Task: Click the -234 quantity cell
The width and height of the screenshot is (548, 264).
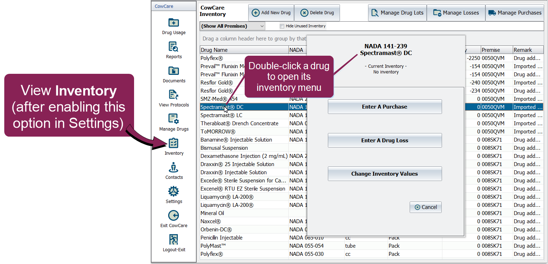Action: 473,91
